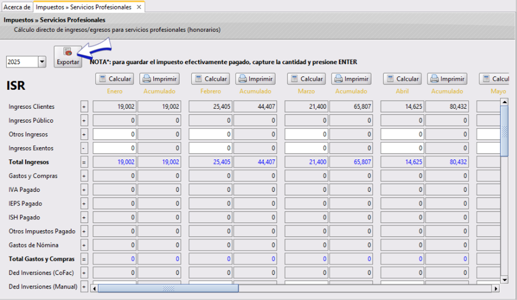
Task: Close the Servicios Profesionales tab
Action: [139, 8]
